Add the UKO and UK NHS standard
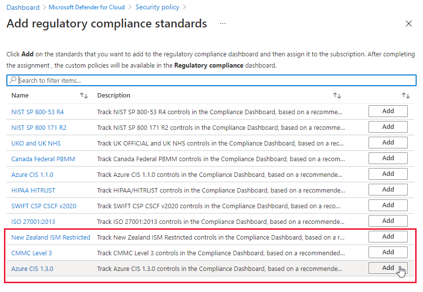Screen dimensions: 423x292 pos(388,143)
